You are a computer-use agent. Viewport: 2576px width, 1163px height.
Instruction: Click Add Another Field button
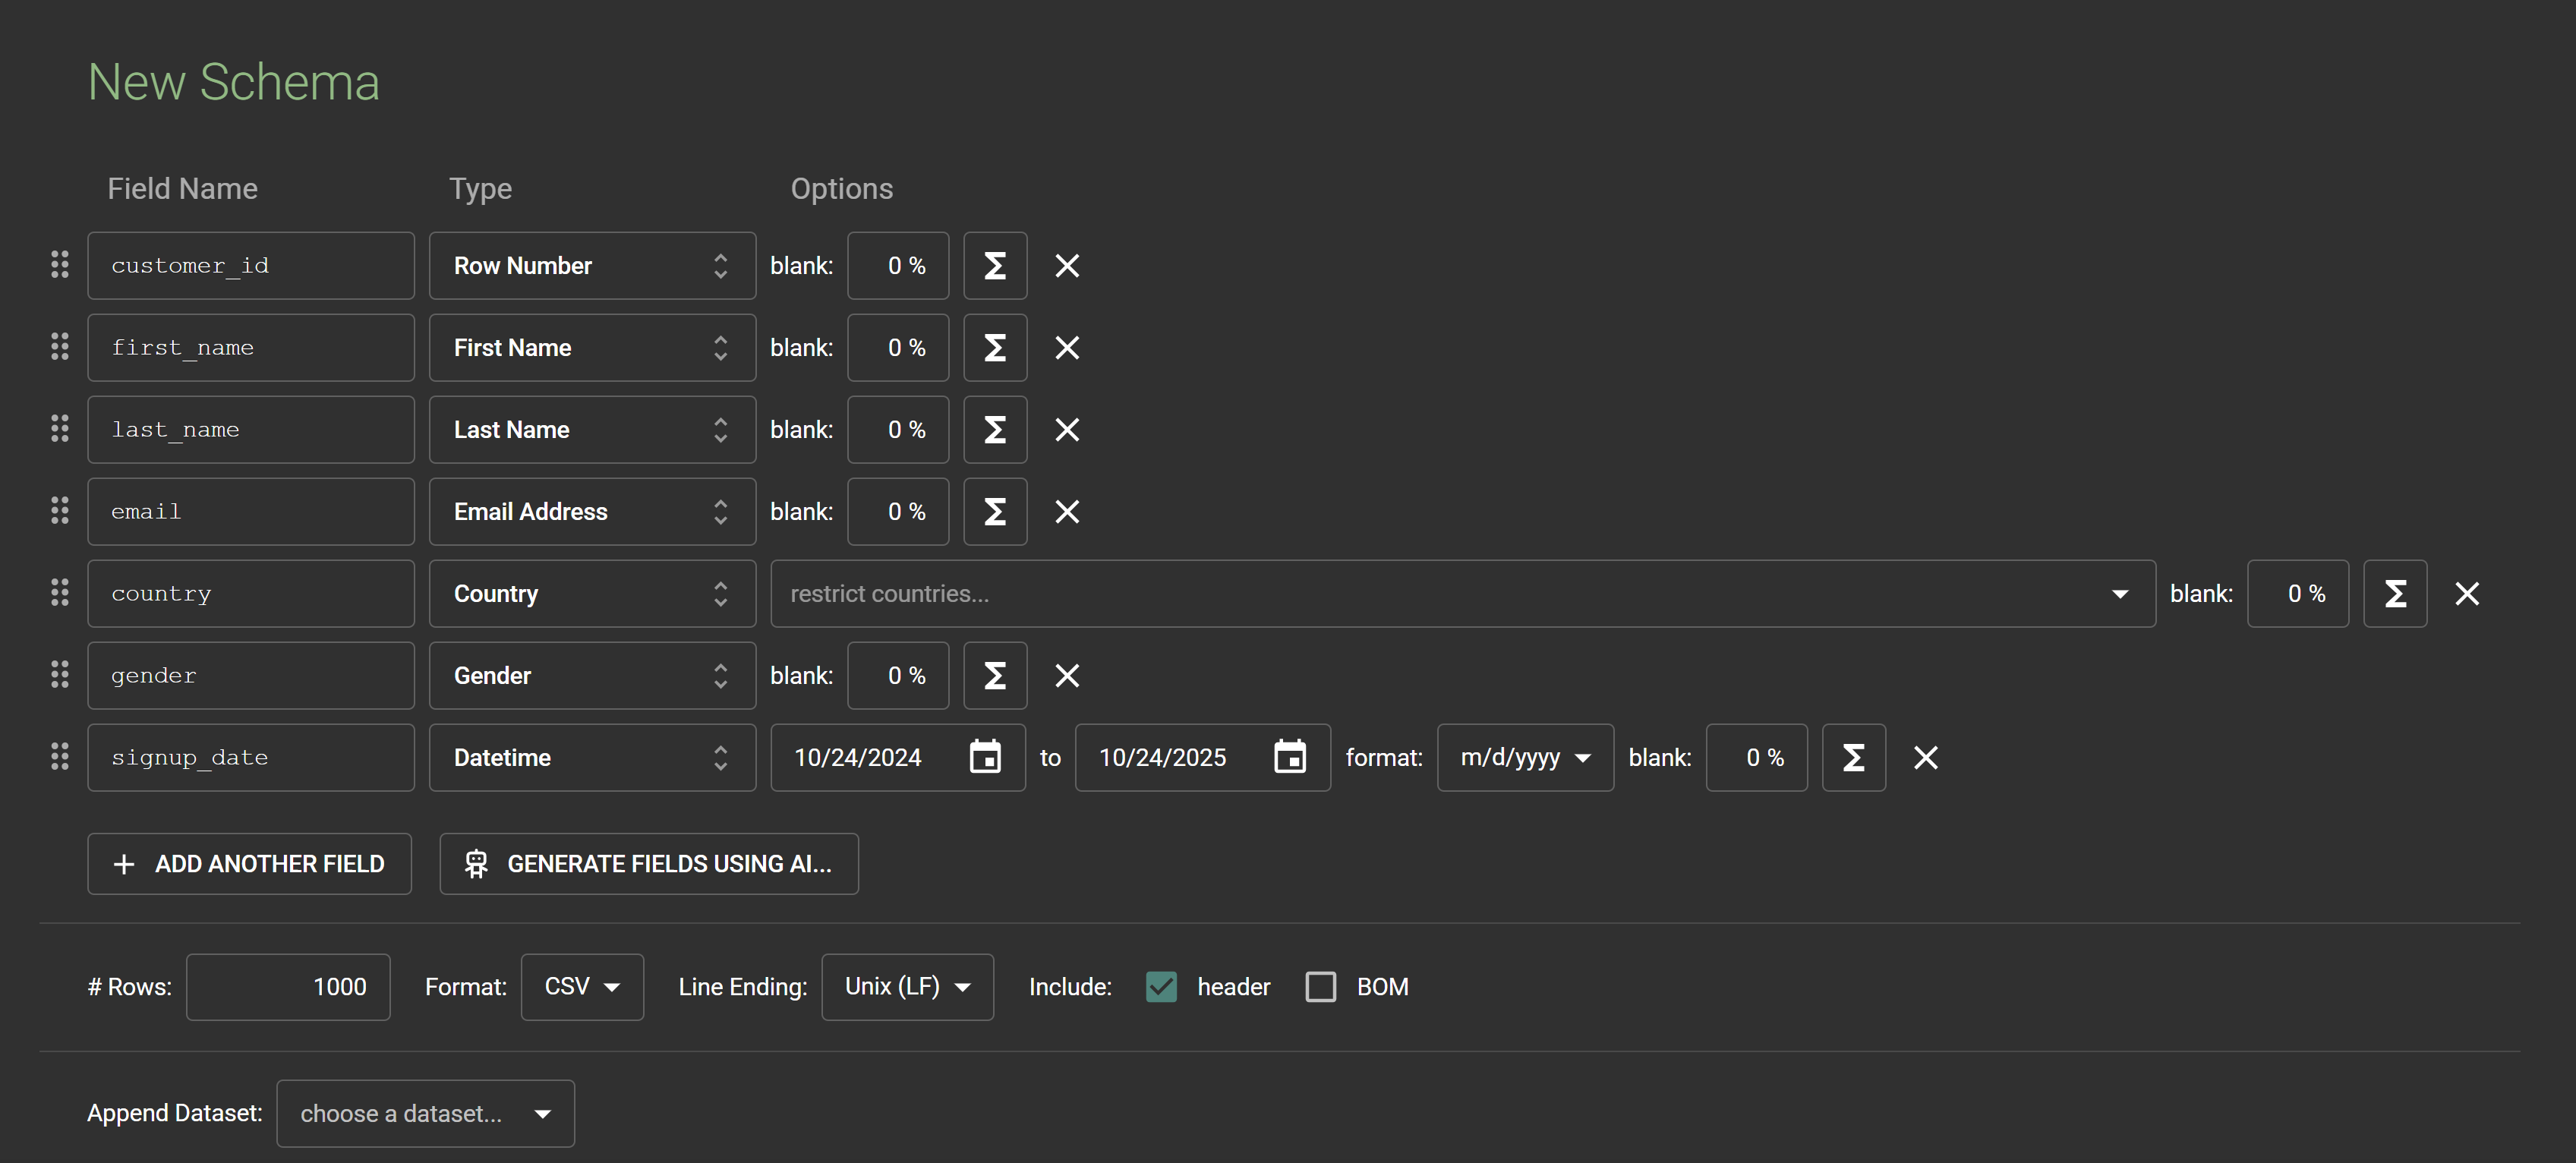249,864
